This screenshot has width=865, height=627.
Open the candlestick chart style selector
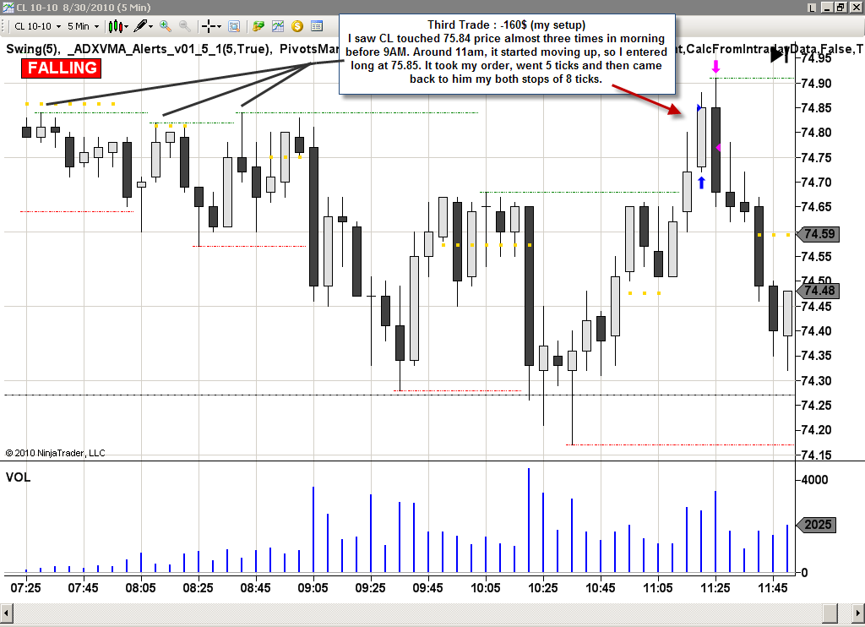tap(115, 26)
